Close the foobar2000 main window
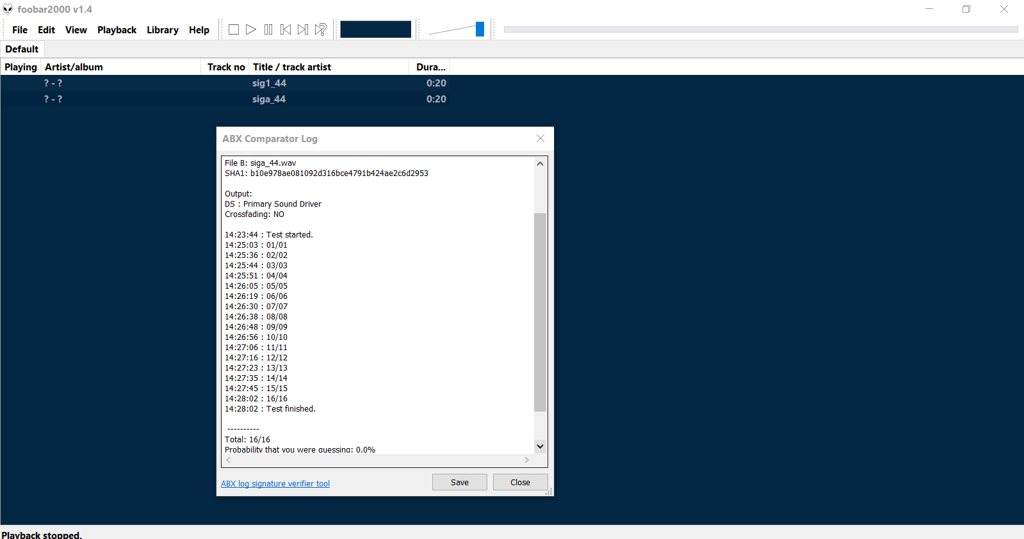Image resolution: width=1024 pixels, height=539 pixels. pos(1004,9)
